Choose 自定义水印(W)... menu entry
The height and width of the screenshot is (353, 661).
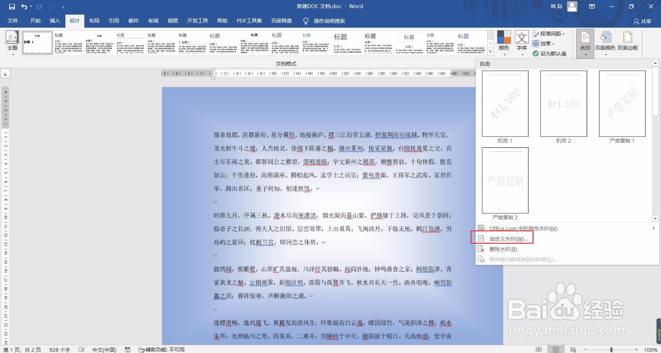(x=567, y=239)
